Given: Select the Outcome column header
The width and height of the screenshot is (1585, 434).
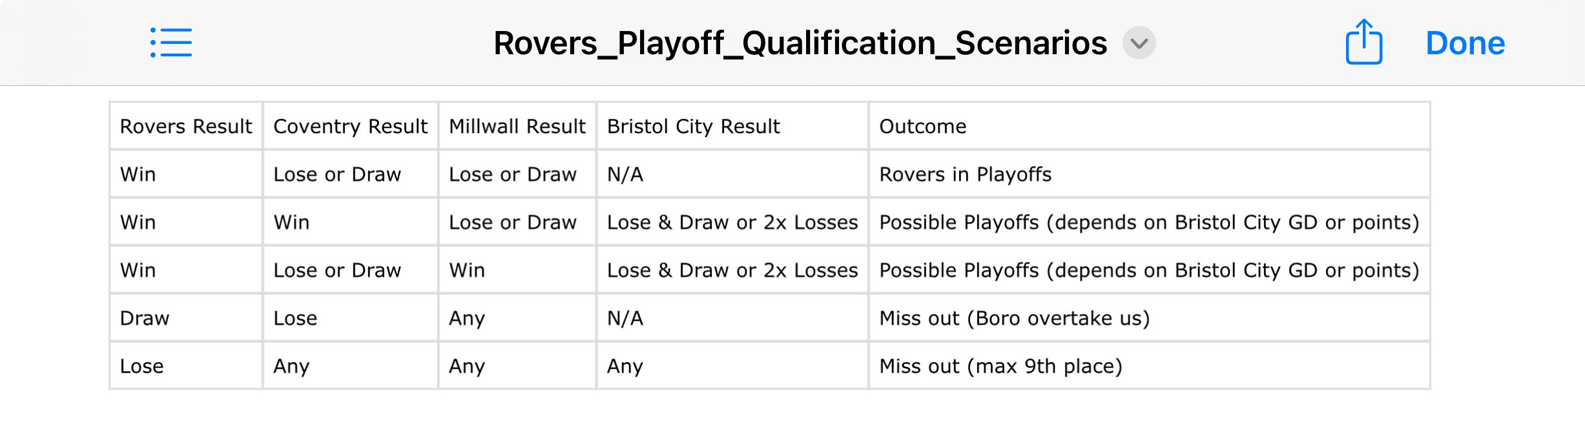Looking at the screenshot, I should point(922,127).
